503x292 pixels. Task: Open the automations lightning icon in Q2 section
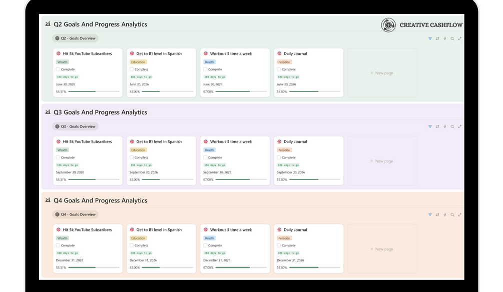click(445, 39)
